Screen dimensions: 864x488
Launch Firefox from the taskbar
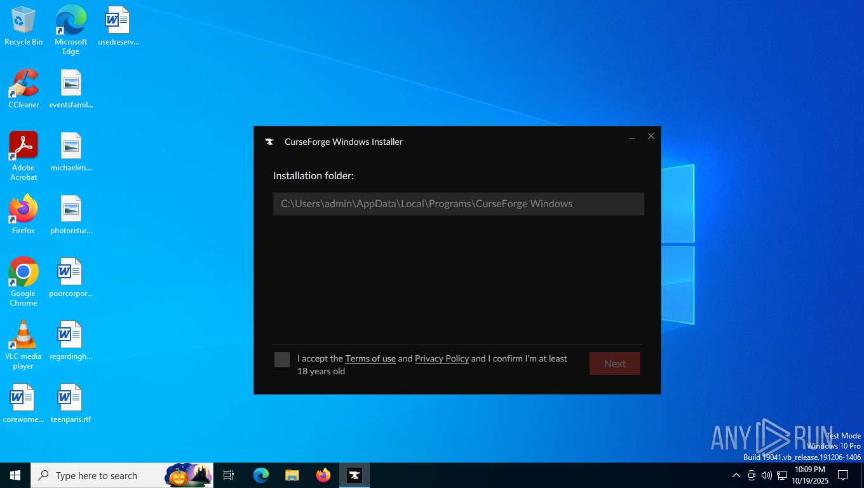[323, 475]
